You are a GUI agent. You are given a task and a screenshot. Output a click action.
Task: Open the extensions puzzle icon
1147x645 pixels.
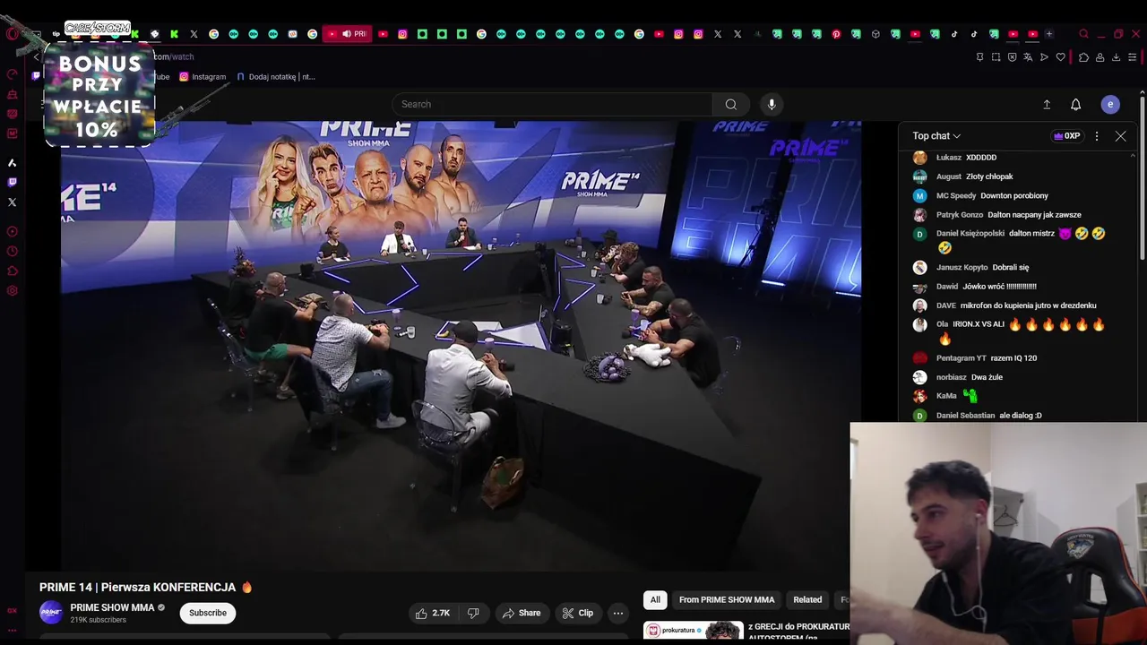click(x=1083, y=57)
